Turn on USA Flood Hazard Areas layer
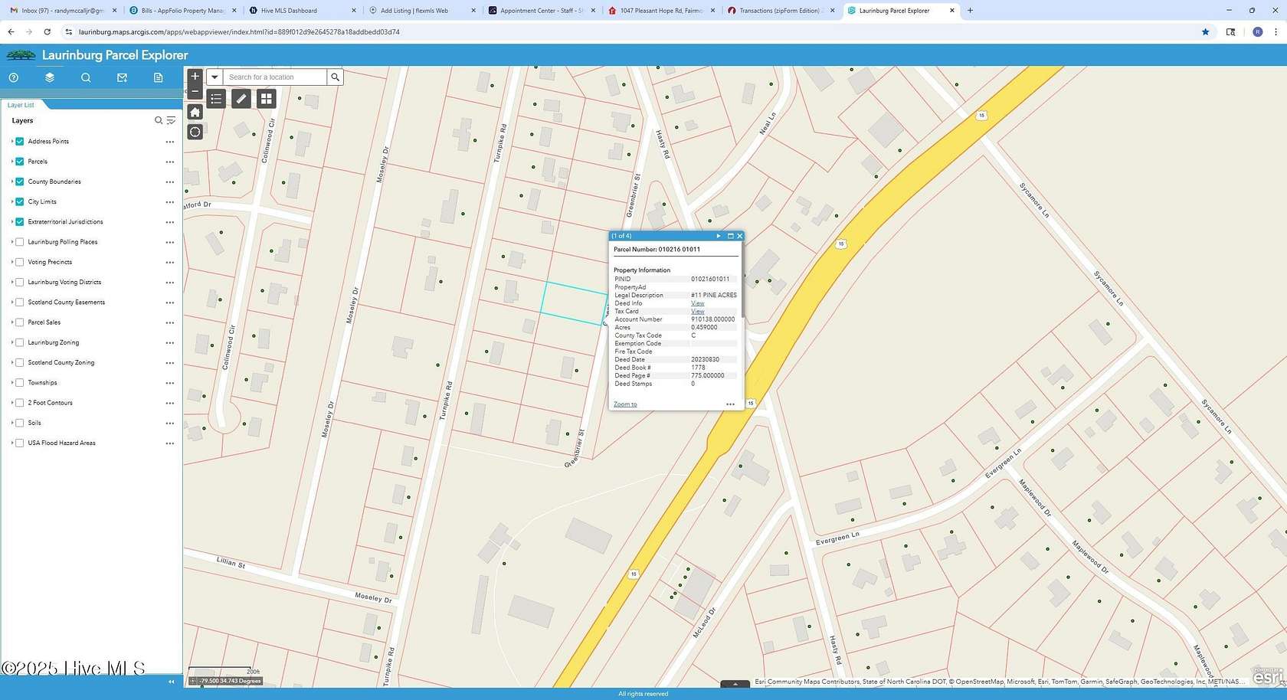 (x=20, y=443)
